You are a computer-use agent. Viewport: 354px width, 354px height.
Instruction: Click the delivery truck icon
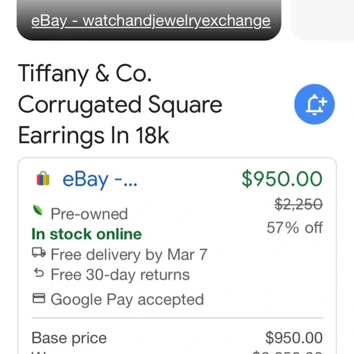tap(39, 252)
